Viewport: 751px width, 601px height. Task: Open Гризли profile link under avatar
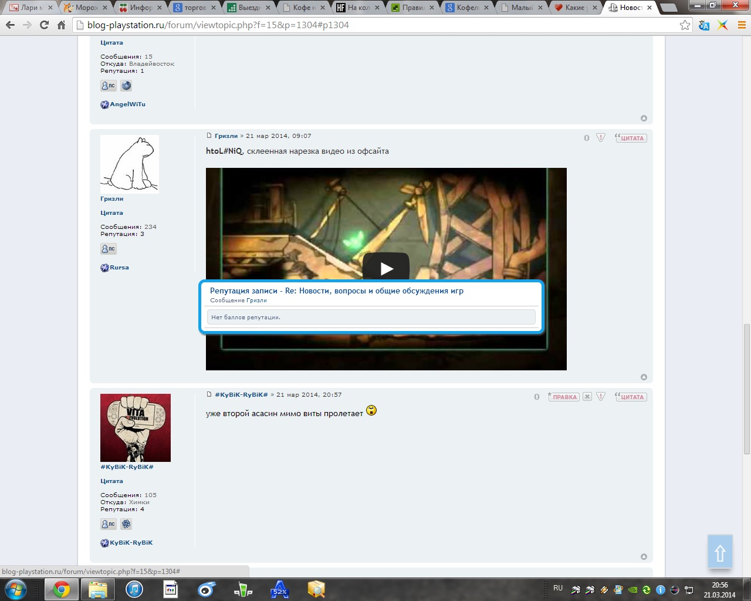tap(111, 199)
